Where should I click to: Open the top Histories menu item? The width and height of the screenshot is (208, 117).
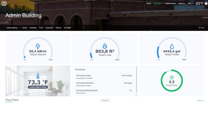tap(181, 4)
